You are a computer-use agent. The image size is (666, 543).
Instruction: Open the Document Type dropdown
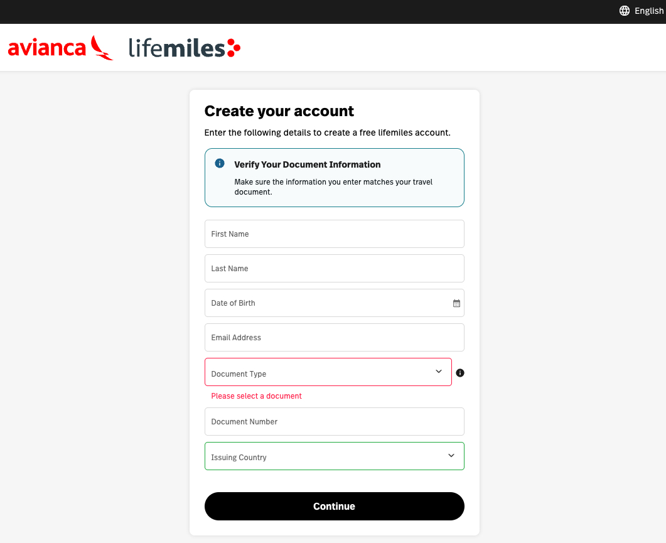[x=328, y=372]
